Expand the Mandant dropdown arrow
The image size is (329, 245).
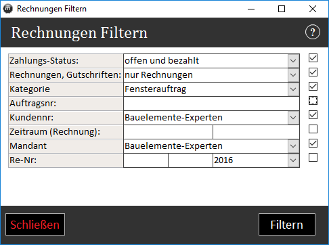pos(293,146)
